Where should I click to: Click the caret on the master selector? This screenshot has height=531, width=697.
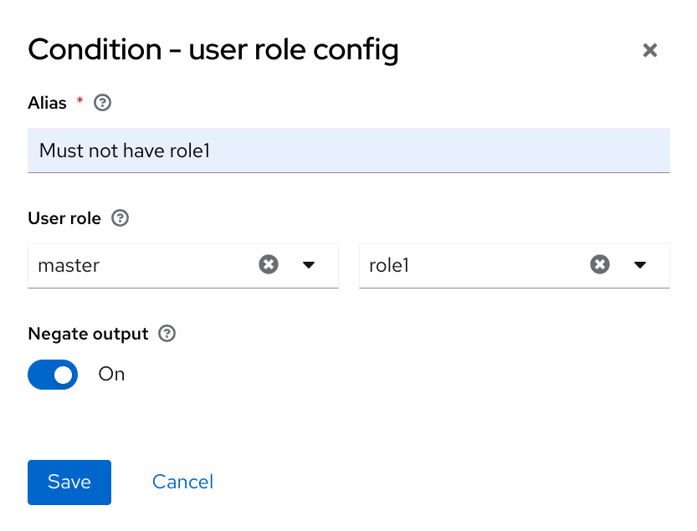tap(309, 264)
